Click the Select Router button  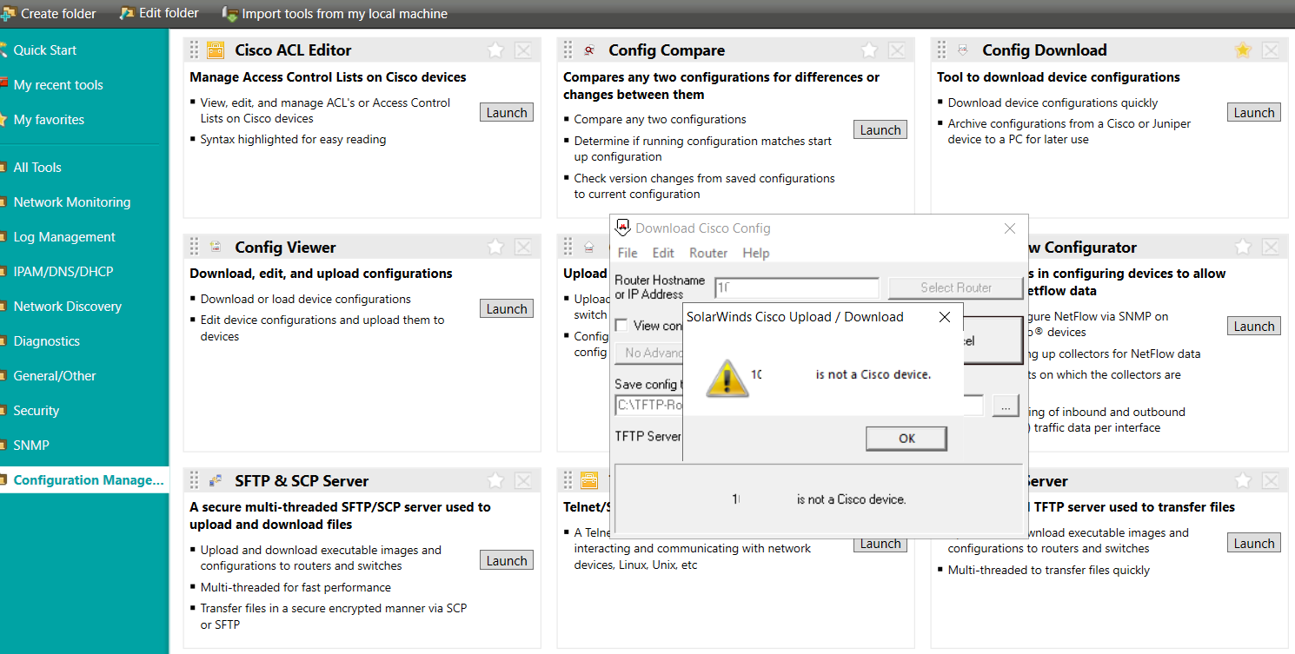coord(955,287)
